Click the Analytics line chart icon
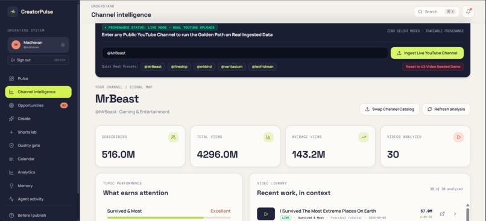Screen dimensions: 486x221 (x=11, y=172)
